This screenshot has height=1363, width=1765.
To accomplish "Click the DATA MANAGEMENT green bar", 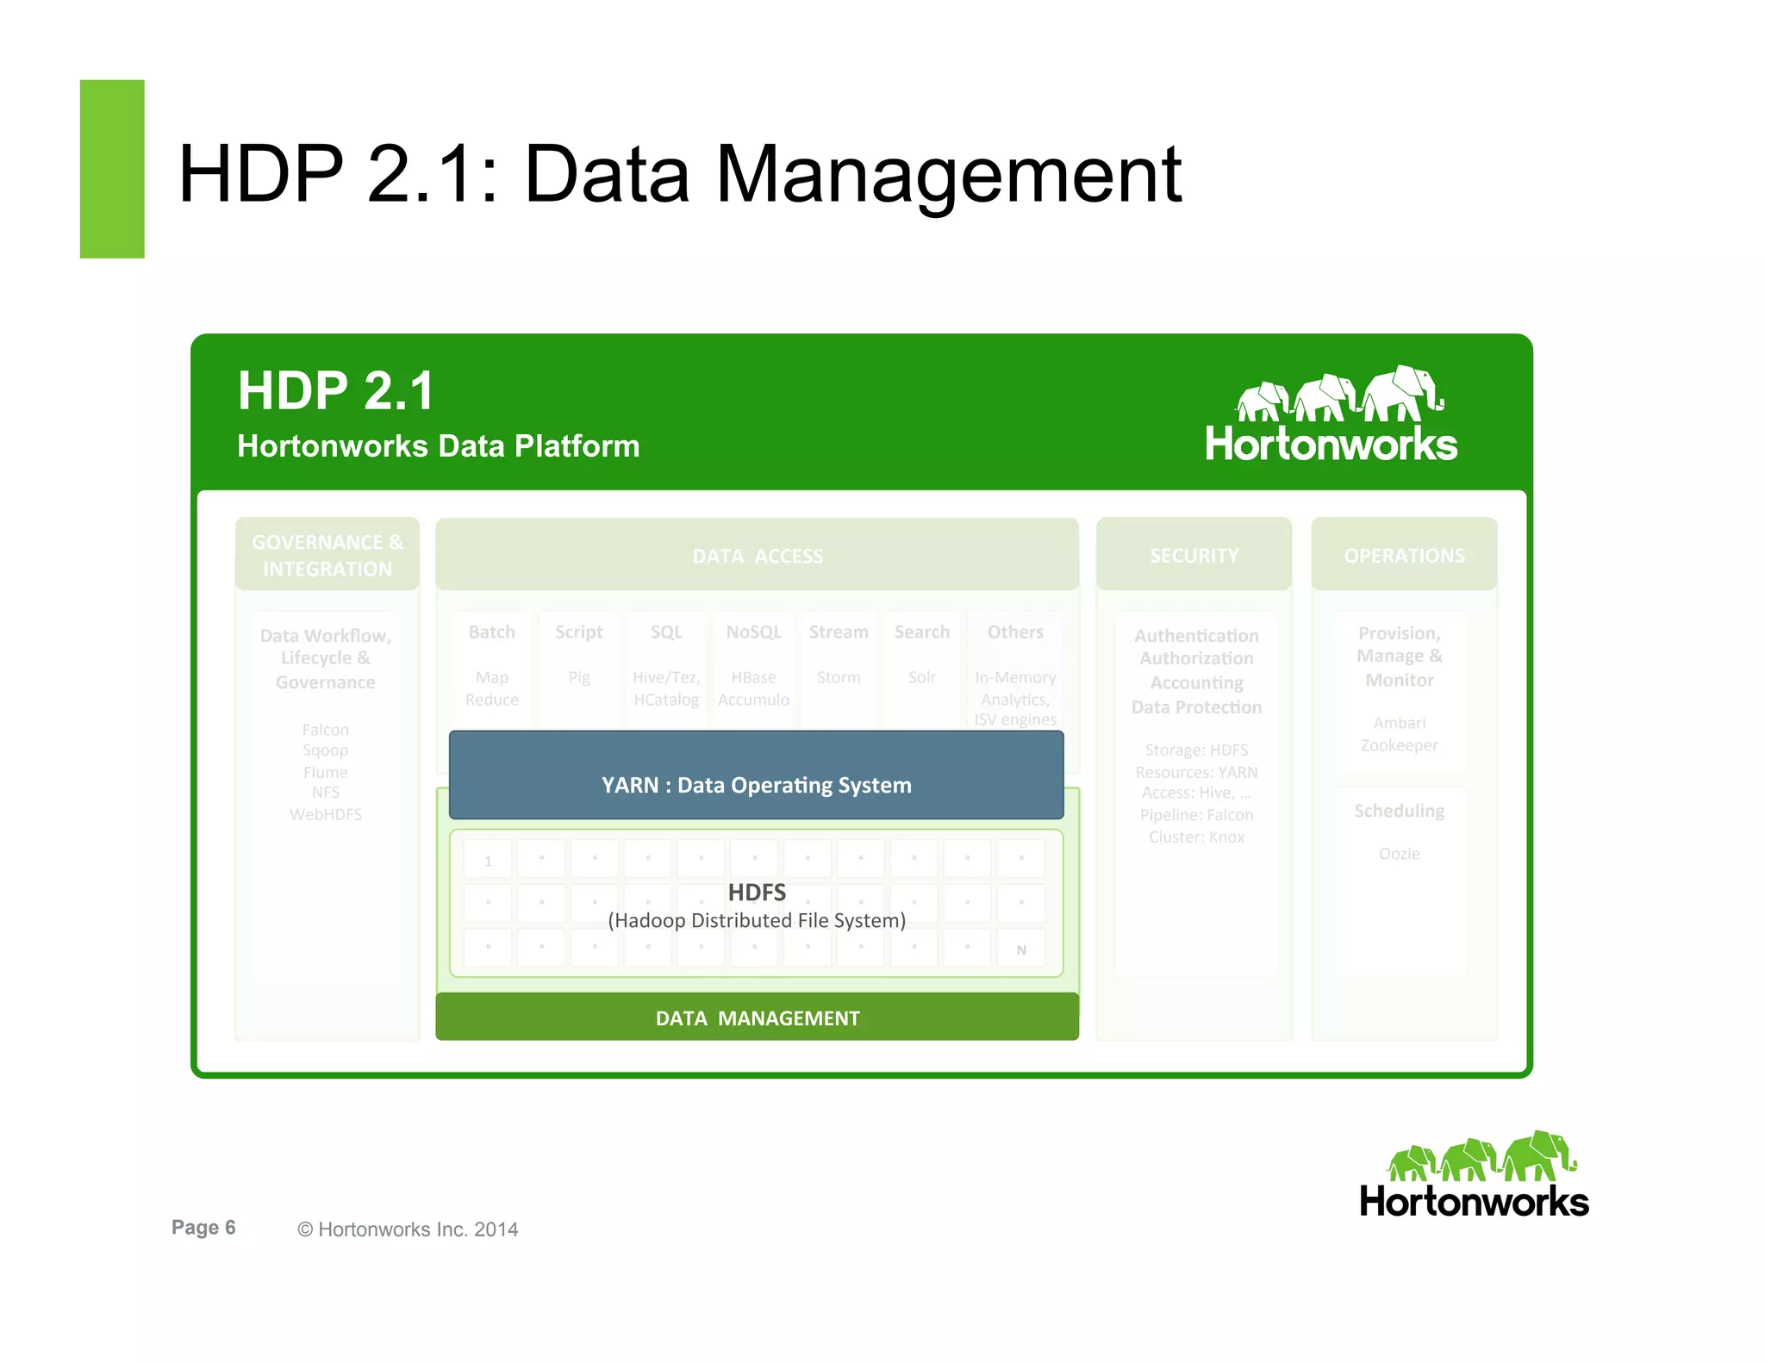I will (x=758, y=1018).
